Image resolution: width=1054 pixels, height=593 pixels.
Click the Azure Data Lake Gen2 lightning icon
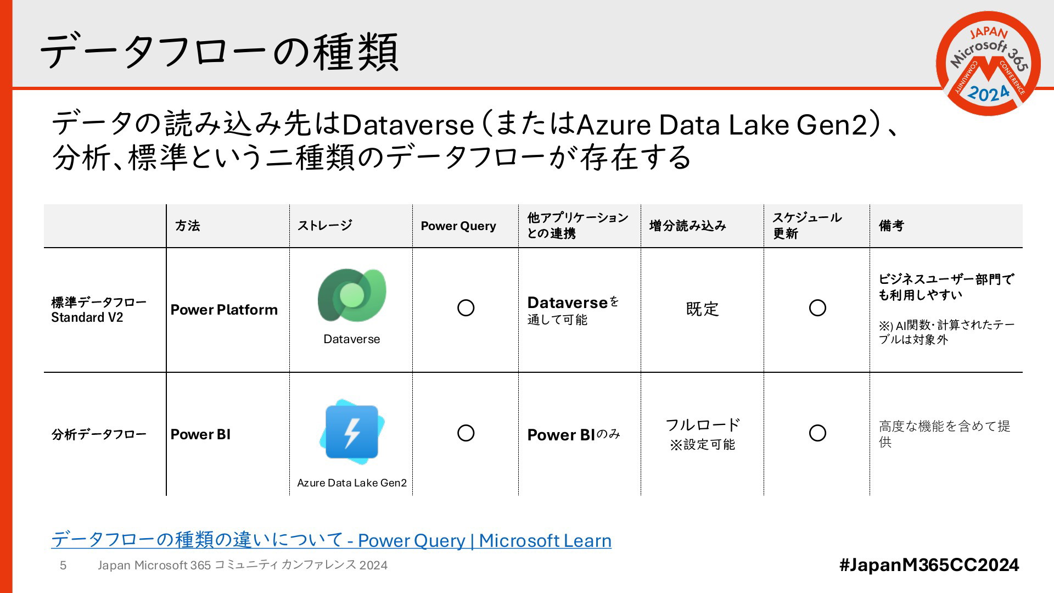click(x=352, y=432)
